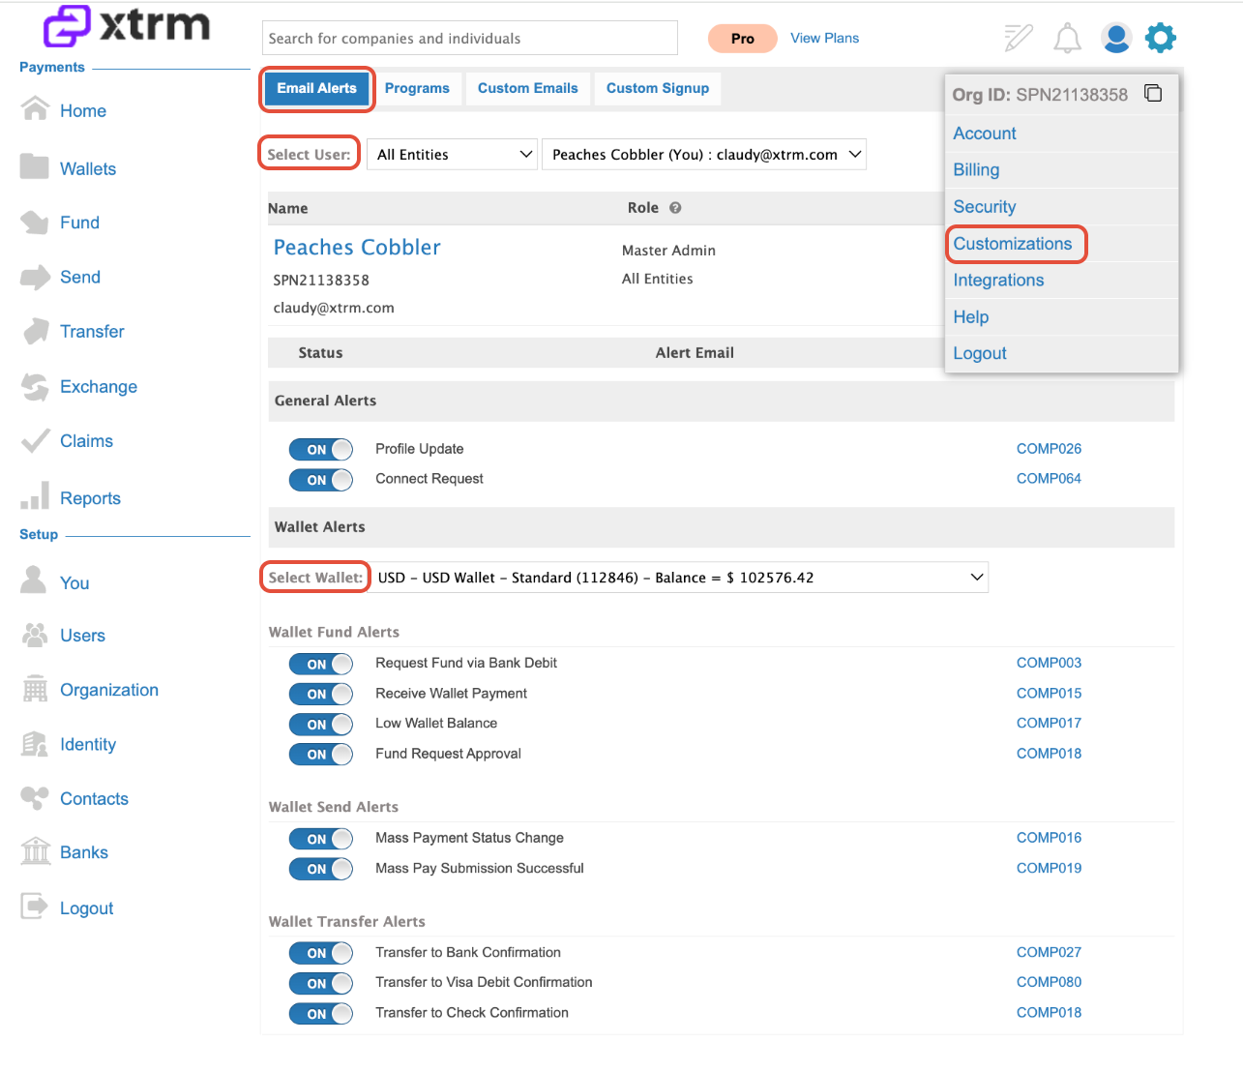The width and height of the screenshot is (1243, 1071).
Task: Select Logout in the settings menu
Action: [980, 354]
